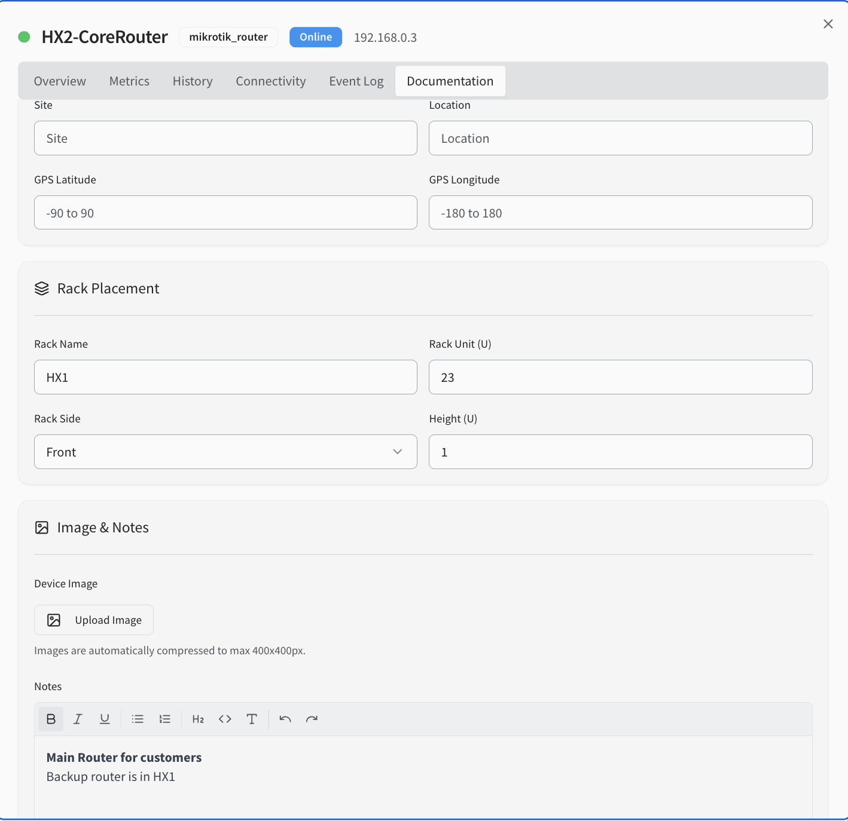
Task: Undo last edit in Notes editor
Action: (x=285, y=719)
